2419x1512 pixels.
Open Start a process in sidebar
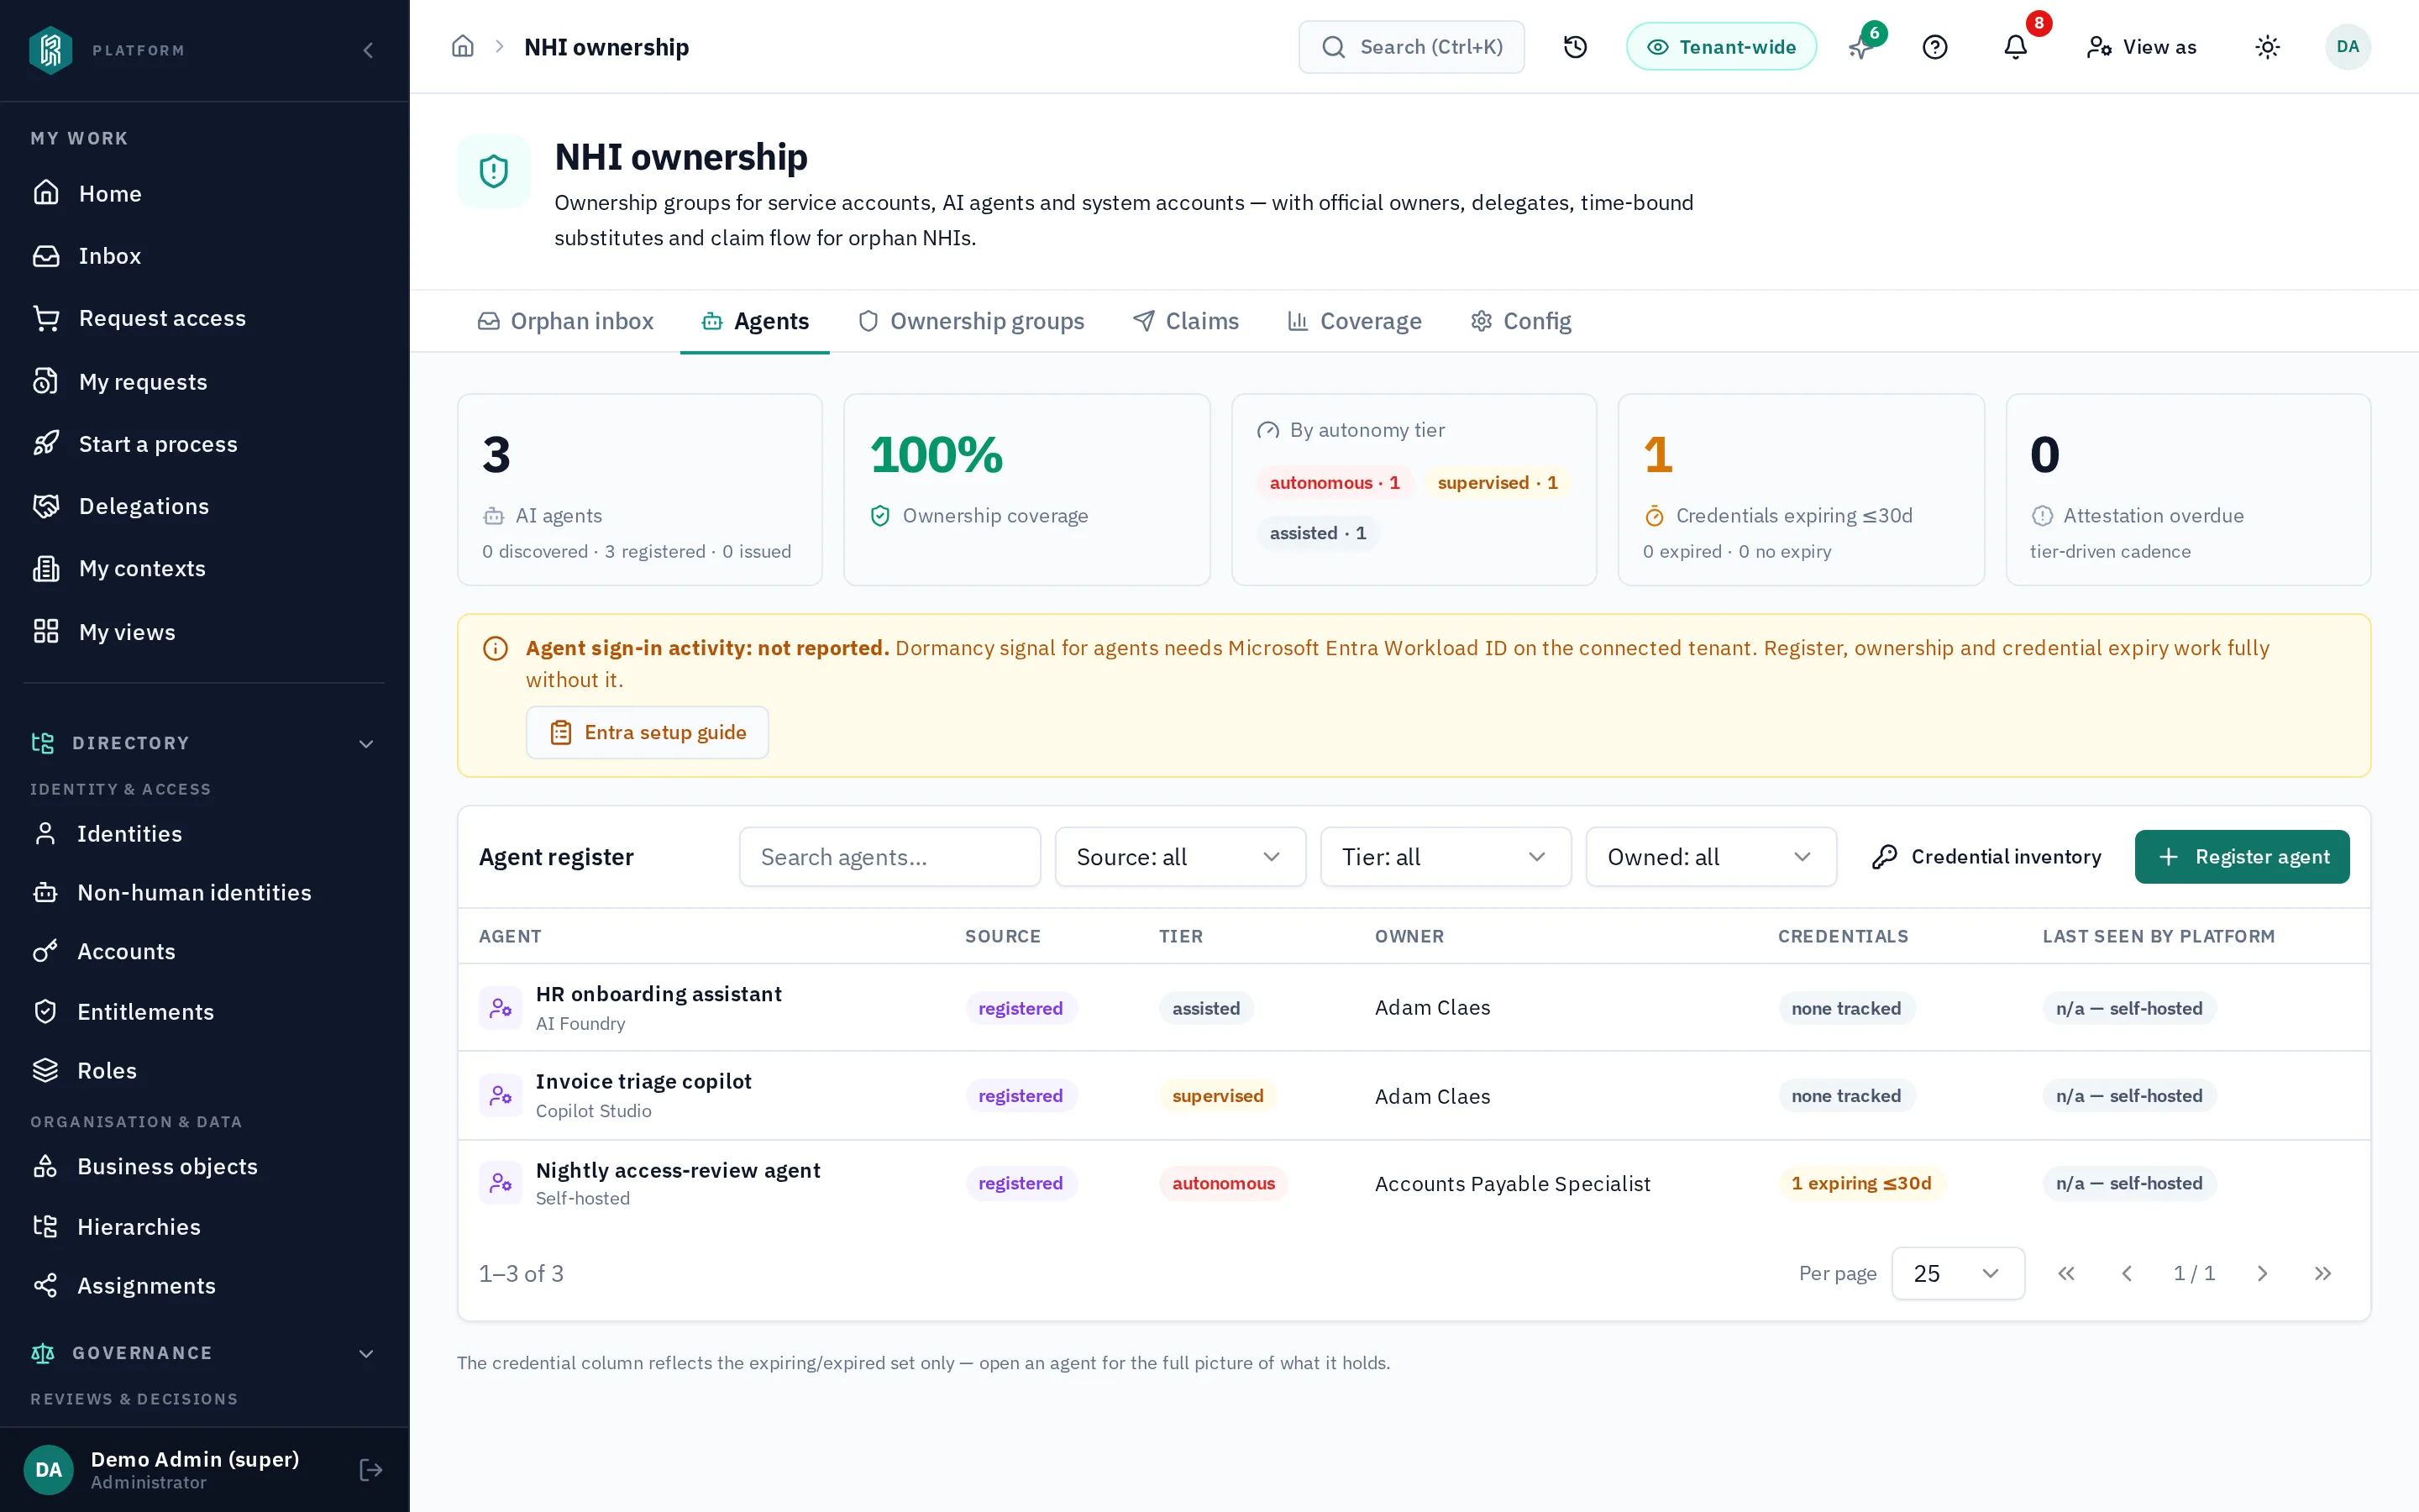[x=204, y=444]
